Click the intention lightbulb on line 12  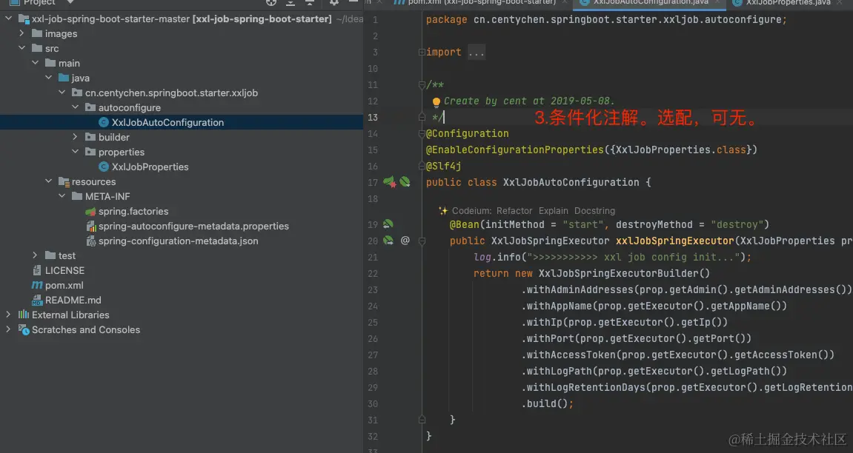coord(436,101)
